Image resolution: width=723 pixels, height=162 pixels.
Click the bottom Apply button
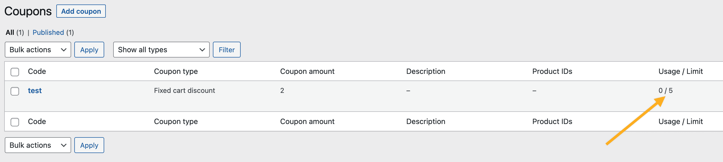click(x=89, y=145)
